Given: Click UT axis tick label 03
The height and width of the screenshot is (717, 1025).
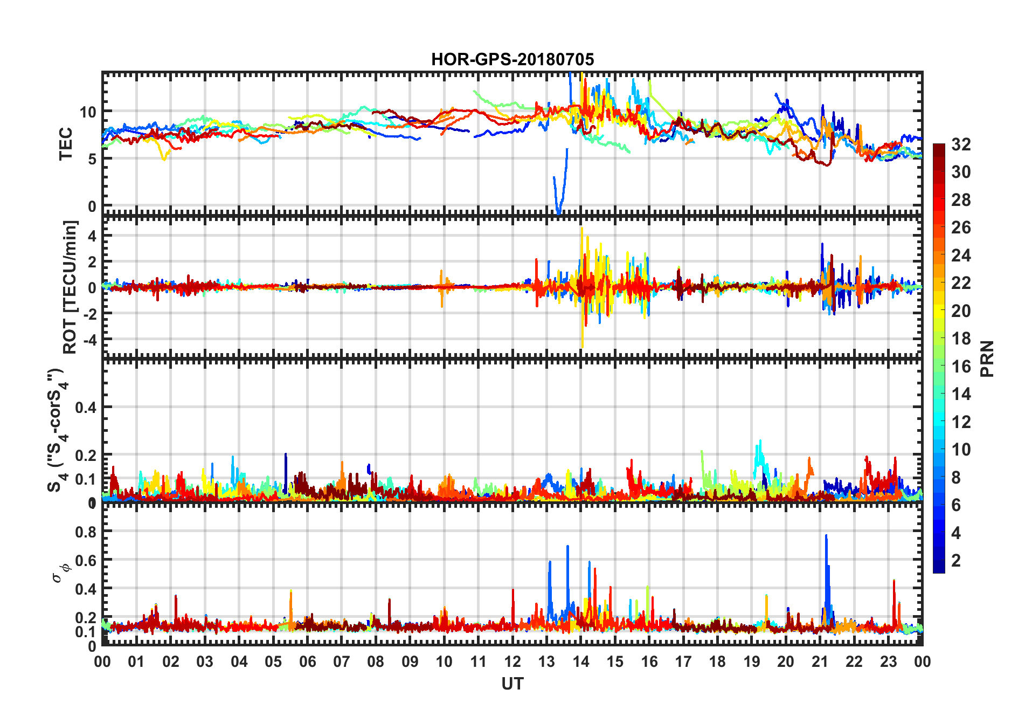Looking at the screenshot, I should (205, 661).
